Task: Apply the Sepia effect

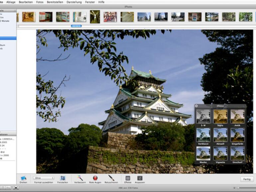Action: [220, 117]
